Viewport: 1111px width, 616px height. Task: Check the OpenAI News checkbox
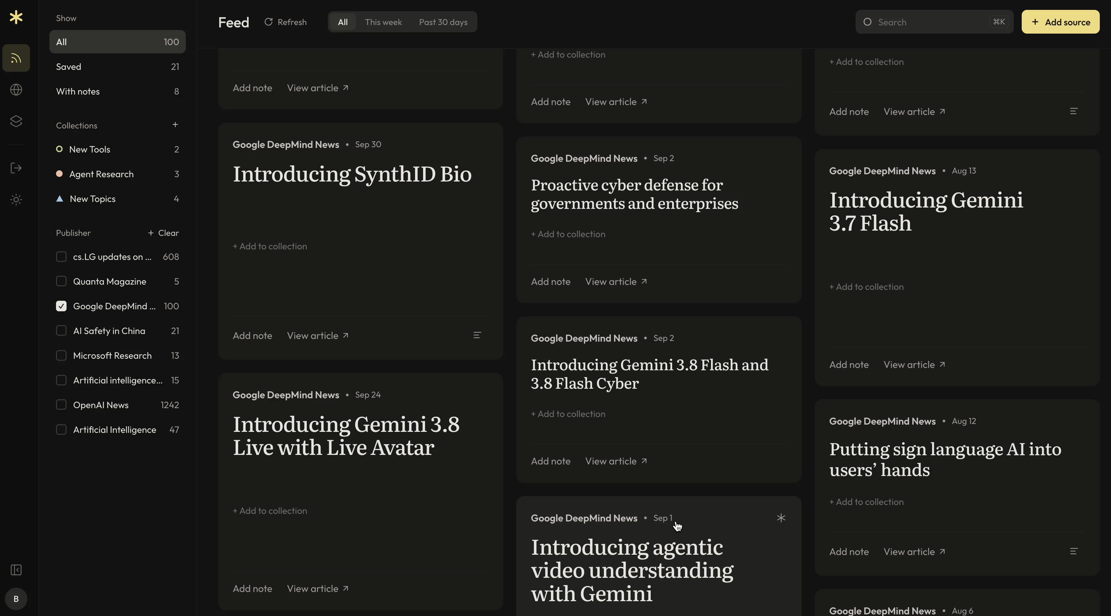[61, 405]
